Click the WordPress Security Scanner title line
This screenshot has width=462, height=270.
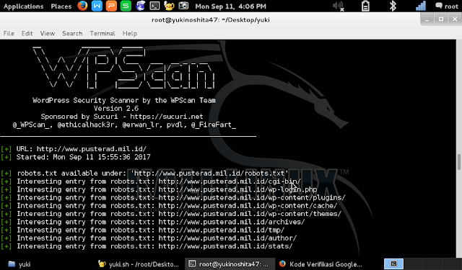tap(124, 101)
